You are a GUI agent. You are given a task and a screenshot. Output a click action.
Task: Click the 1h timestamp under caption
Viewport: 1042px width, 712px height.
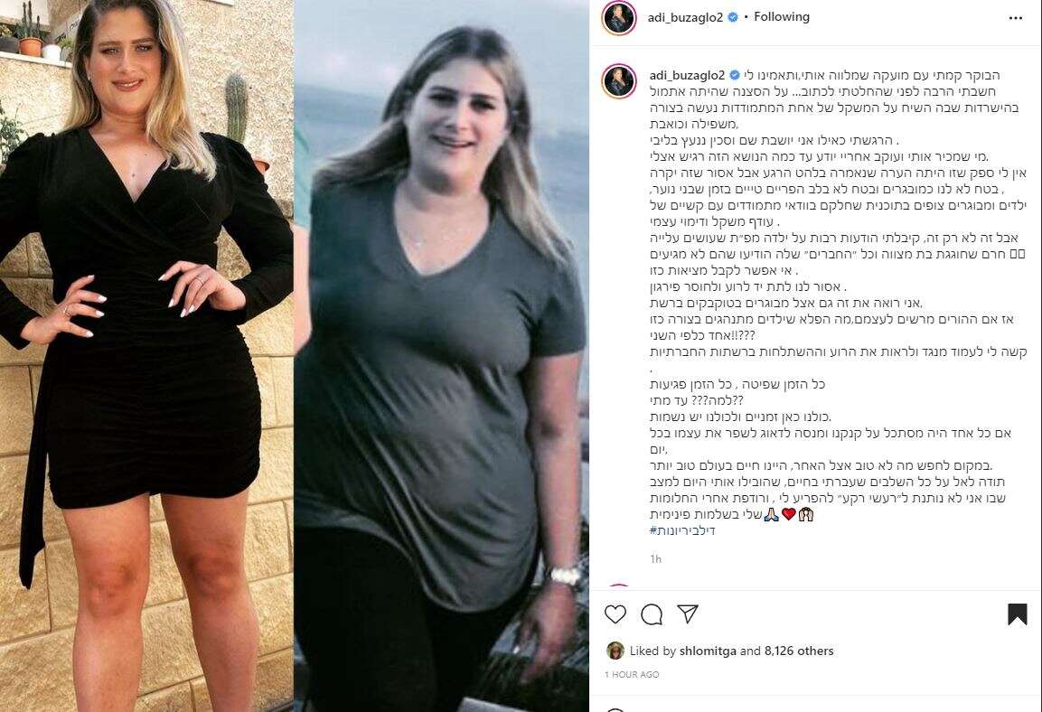(655, 559)
